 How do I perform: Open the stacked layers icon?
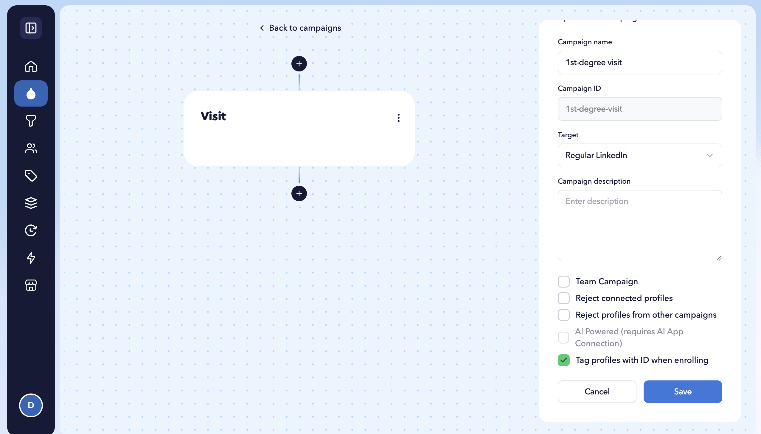tap(31, 203)
